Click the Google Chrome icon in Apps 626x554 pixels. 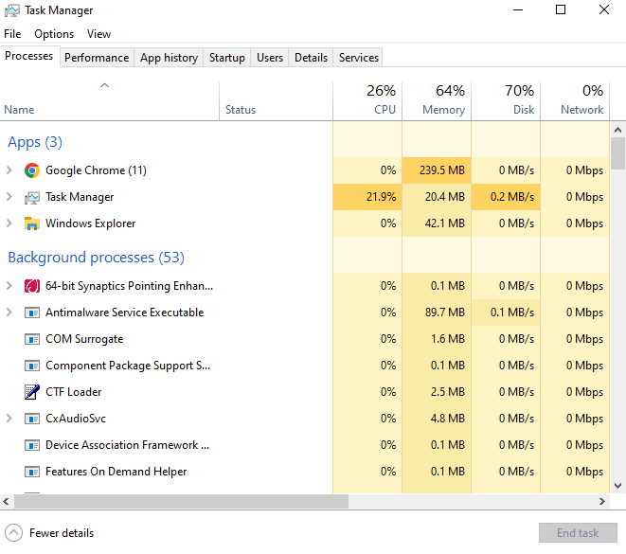[x=31, y=170]
